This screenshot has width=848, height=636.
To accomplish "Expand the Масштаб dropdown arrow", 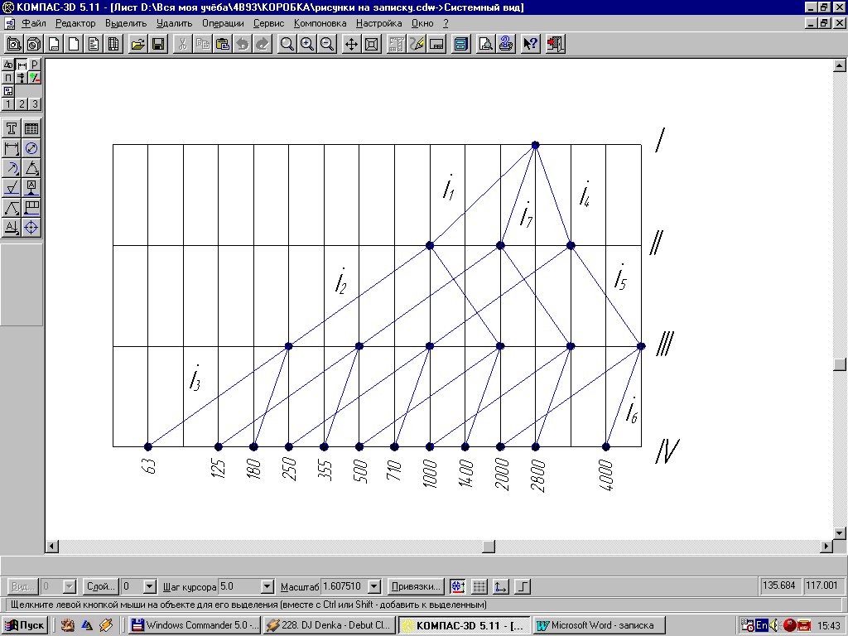I will click(x=374, y=586).
